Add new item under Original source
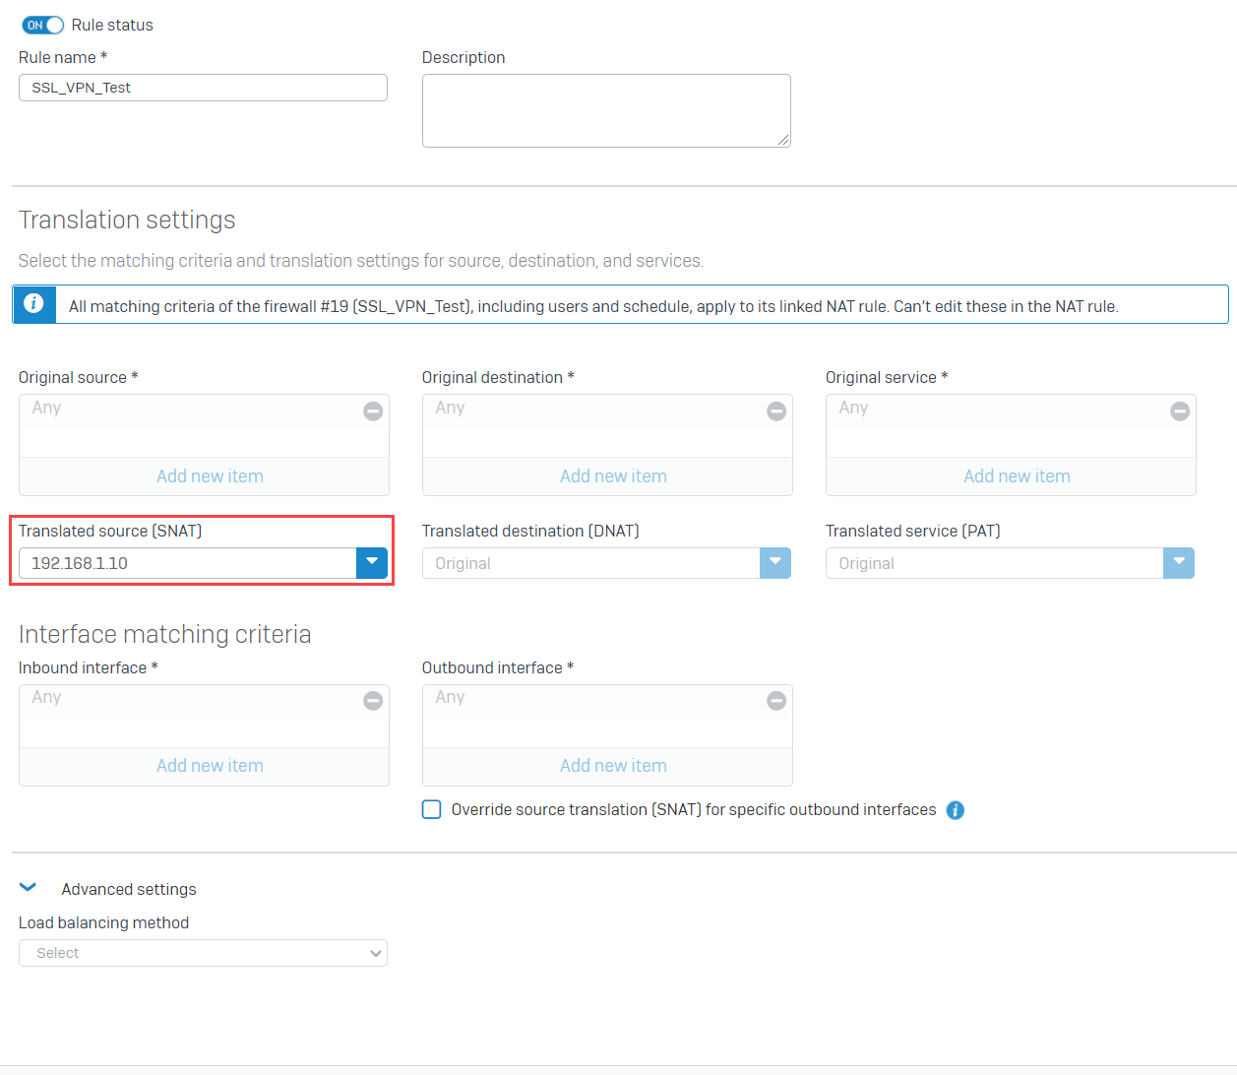 [209, 475]
